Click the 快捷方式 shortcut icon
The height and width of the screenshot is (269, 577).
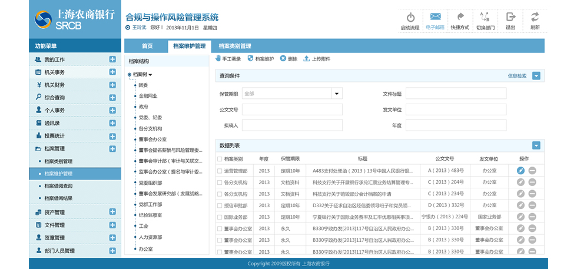point(460,18)
